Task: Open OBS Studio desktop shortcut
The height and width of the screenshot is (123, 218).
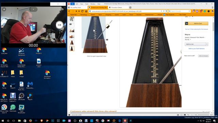Action: pyautogui.click(x=21, y=97)
